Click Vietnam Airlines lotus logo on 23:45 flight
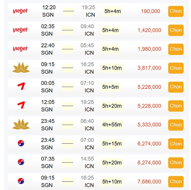This screenshot has height=190, width=191. tap(21, 124)
